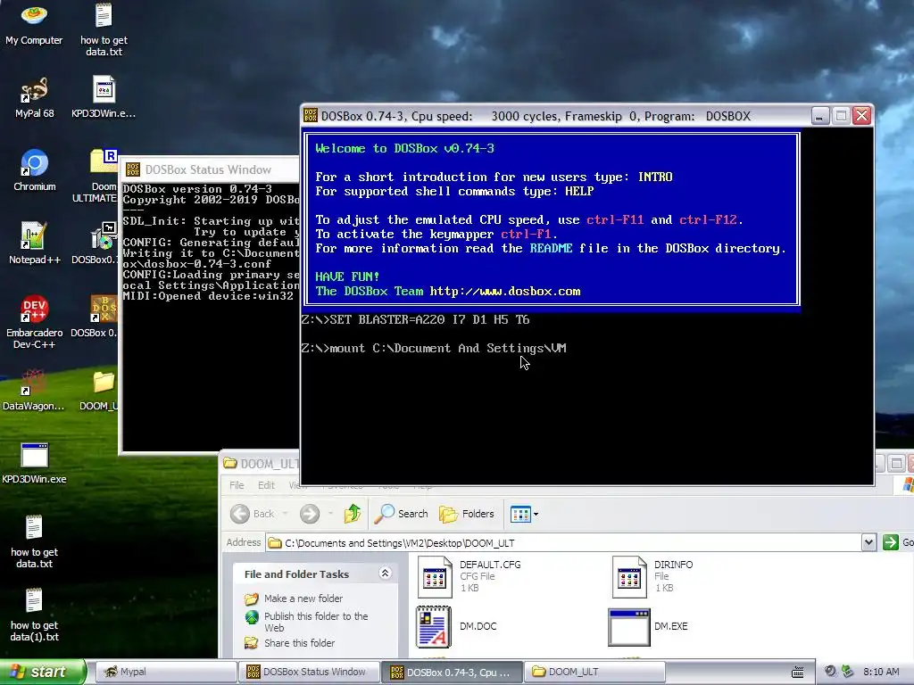Open how to get data(1).txt file
This screenshot has width=914, height=685.
[34, 615]
